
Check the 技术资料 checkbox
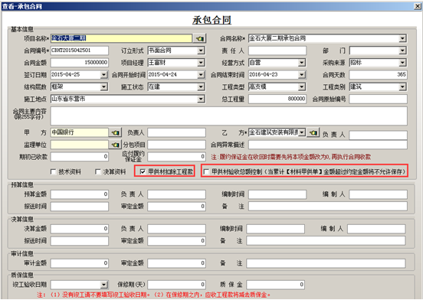(54, 172)
